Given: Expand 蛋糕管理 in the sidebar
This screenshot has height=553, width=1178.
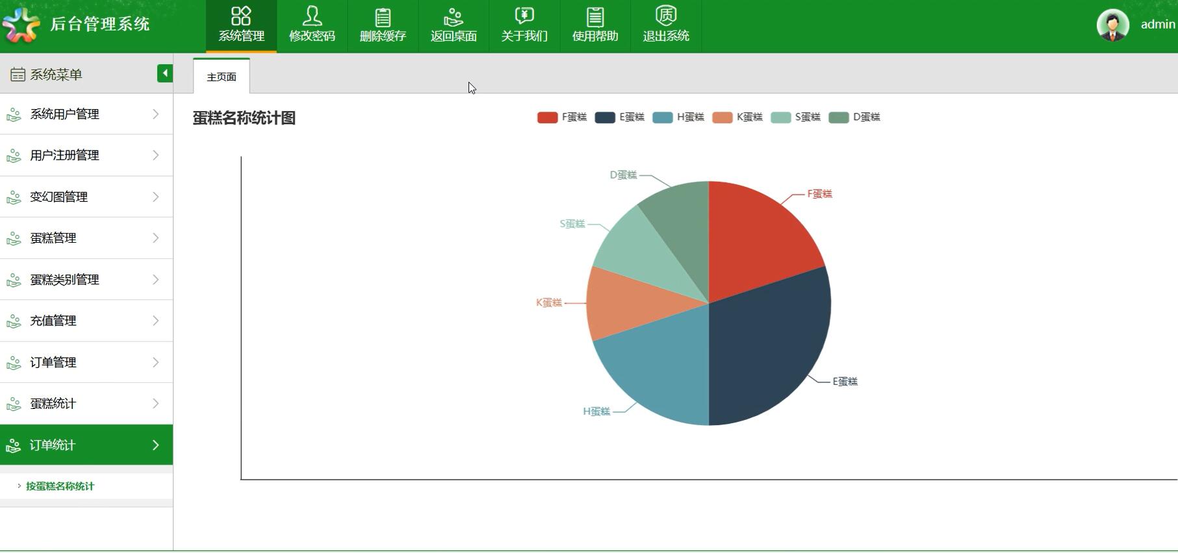Looking at the screenshot, I should 86,238.
